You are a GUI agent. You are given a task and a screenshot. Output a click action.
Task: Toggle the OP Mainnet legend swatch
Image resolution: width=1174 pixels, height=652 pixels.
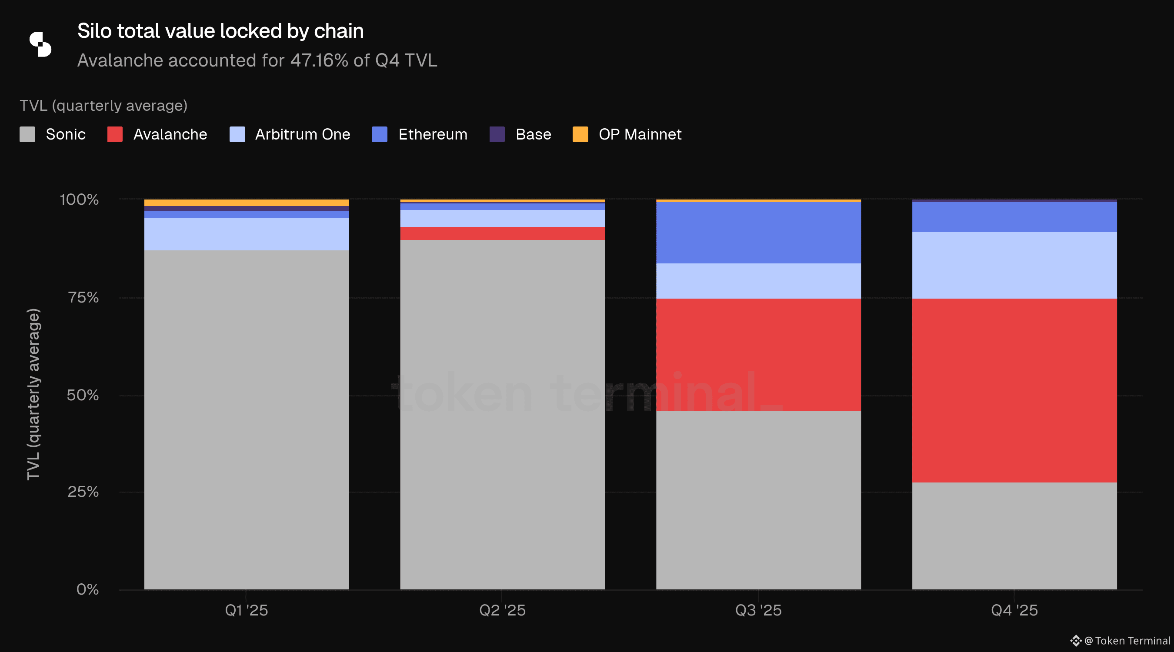[580, 134]
